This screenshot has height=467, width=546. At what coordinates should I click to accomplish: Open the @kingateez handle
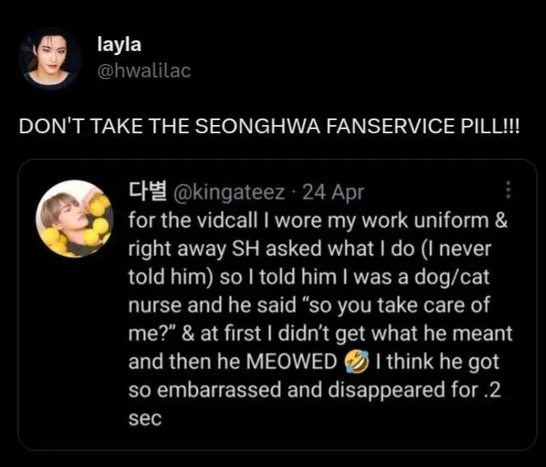229,192
